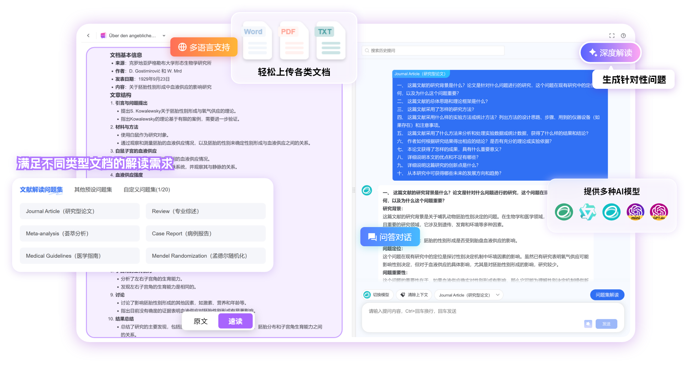Select the GPT mini model icon
Screen dimensions: 689x368
click(x=635, y=212)
